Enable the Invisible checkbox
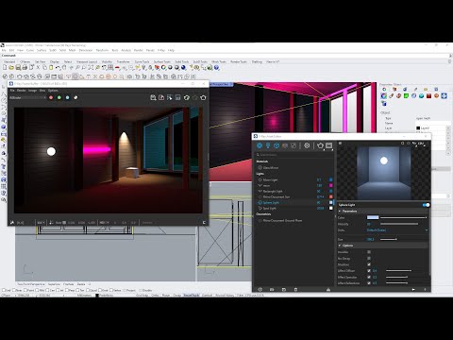The image size is (453, 340). coord(369,252)
